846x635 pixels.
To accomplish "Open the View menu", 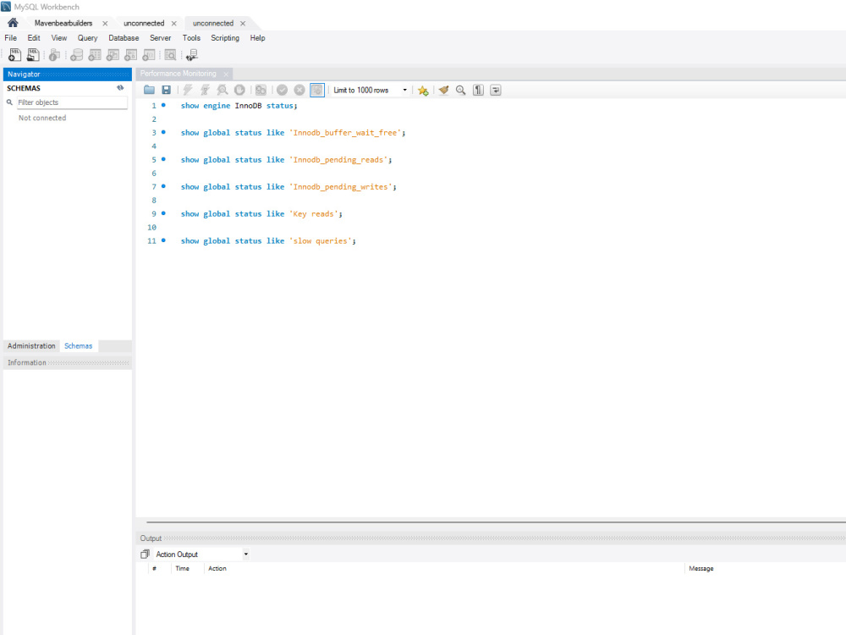I will coord(59,38).
